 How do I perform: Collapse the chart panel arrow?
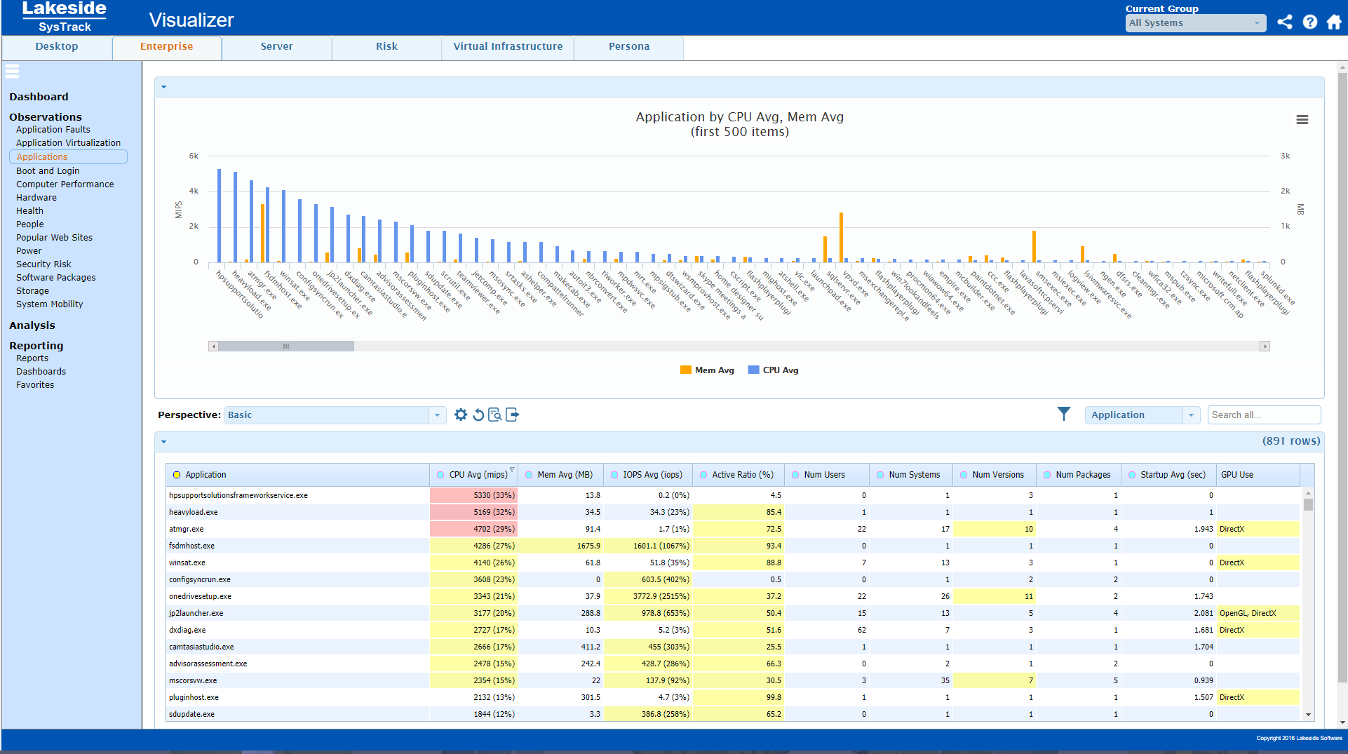point(164,87)
